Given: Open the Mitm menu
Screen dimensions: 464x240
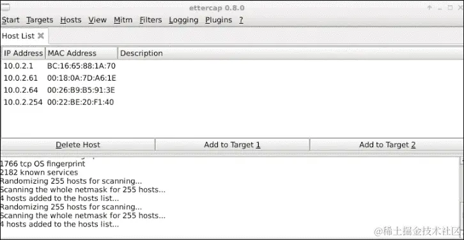Looking at the screenshot, I should [x=123, y=20].
